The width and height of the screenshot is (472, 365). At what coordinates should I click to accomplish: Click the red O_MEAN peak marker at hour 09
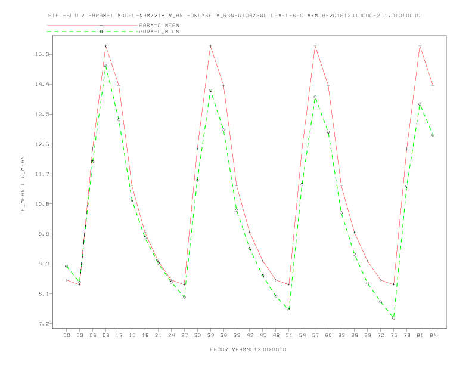click(105, 46)
